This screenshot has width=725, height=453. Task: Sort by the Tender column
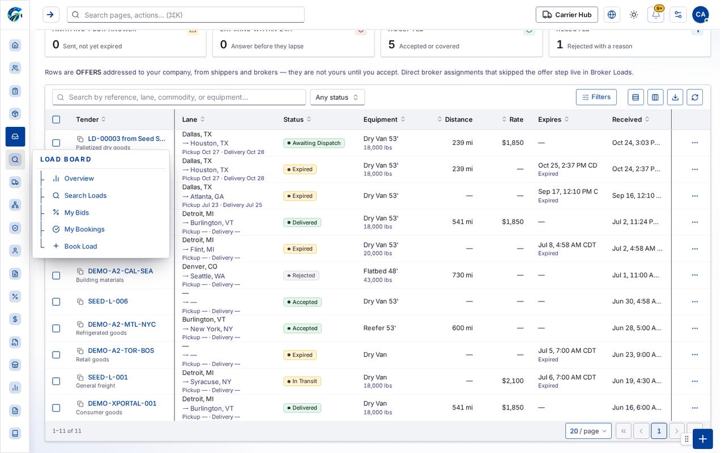(91, 119)
